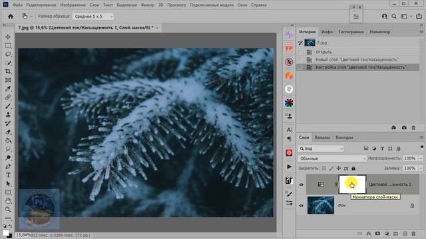Add layer mask at Layers panel bottom
Screen dimensions: 426x239
click(x=377, y=234)
